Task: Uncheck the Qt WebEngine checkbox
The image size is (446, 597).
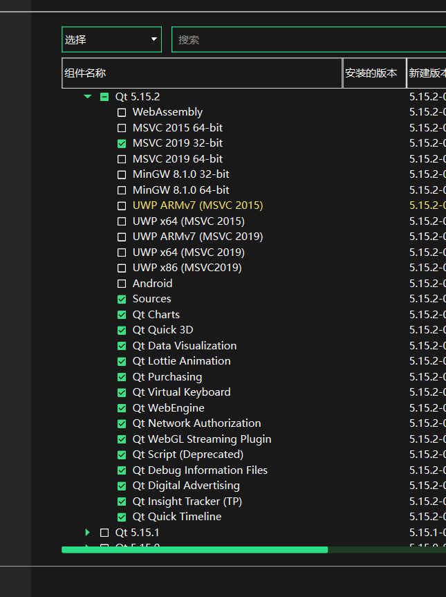Action: (x=122, y=408)
